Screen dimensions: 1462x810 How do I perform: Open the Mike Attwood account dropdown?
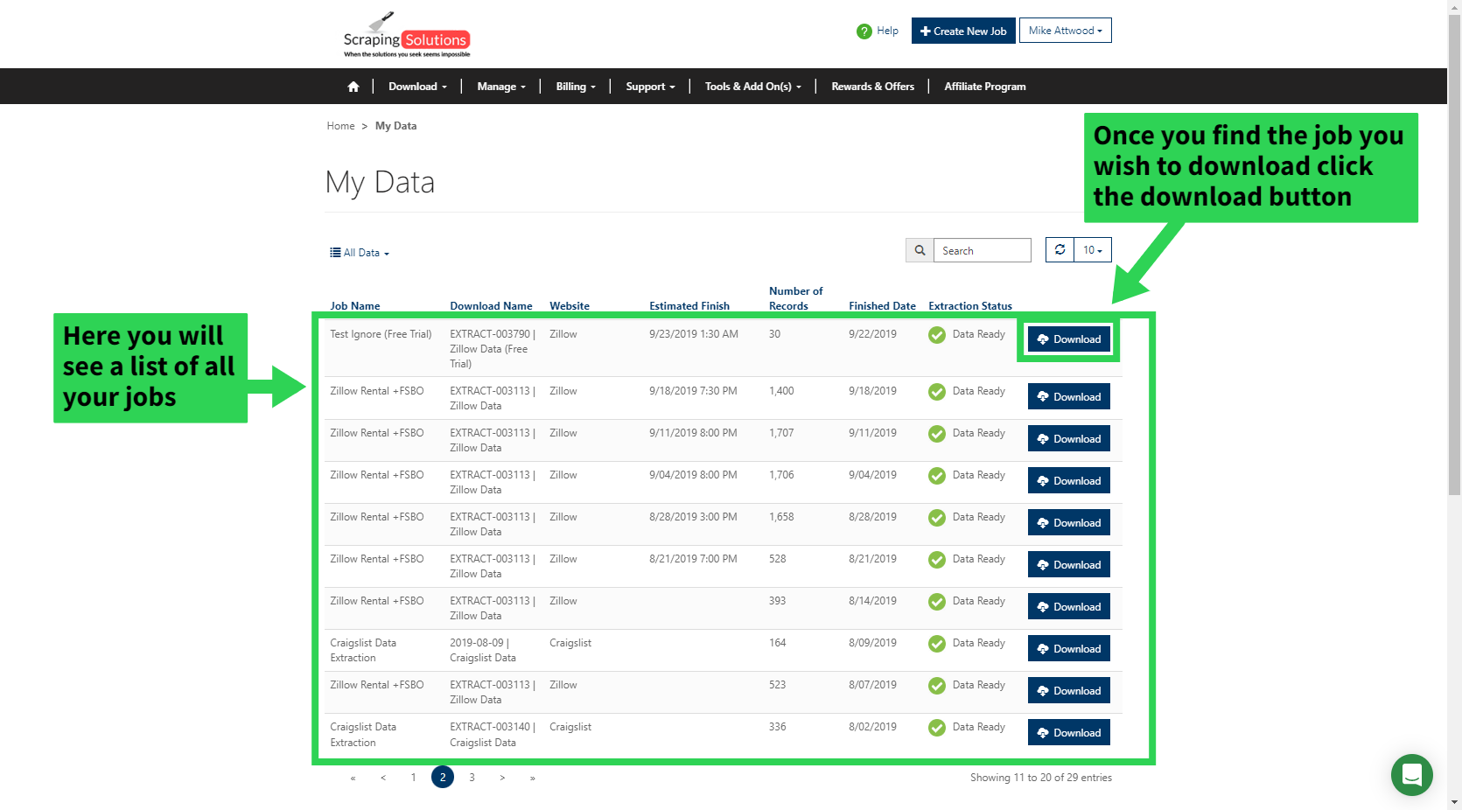(1065, 31)
